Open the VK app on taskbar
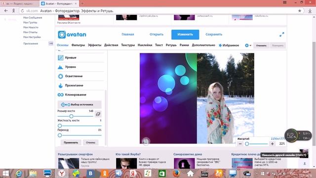The image size is (316, 178). (x=90, y=174)
